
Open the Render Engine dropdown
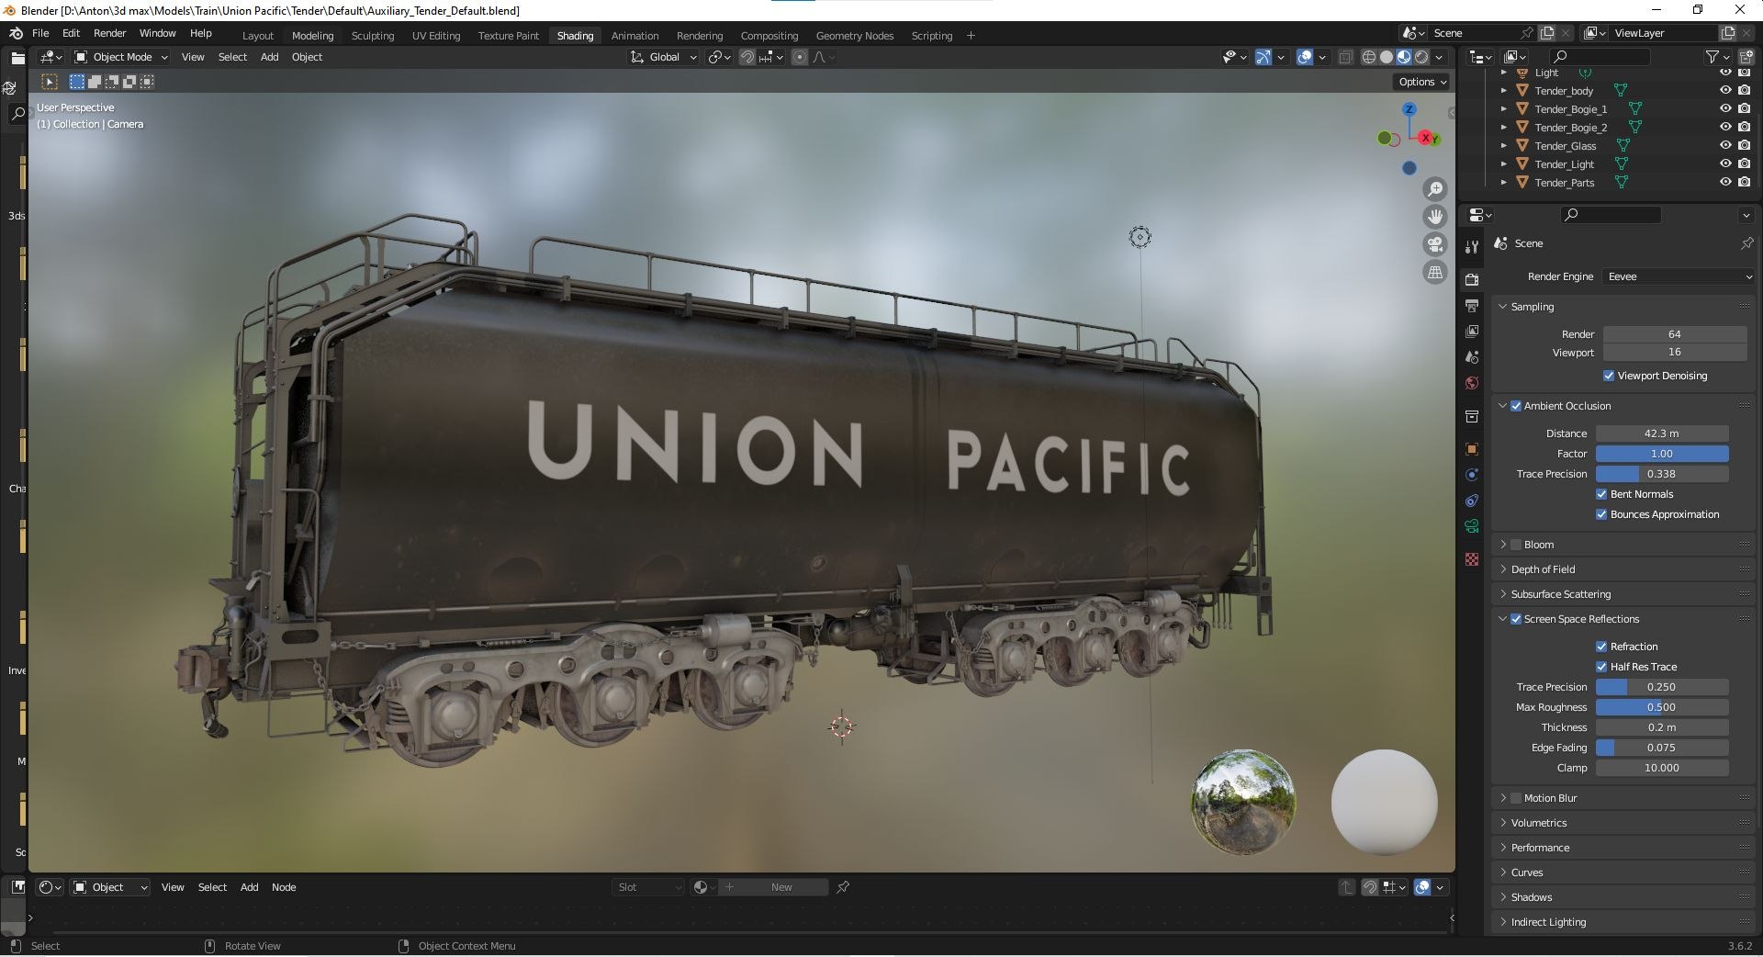1679,276
